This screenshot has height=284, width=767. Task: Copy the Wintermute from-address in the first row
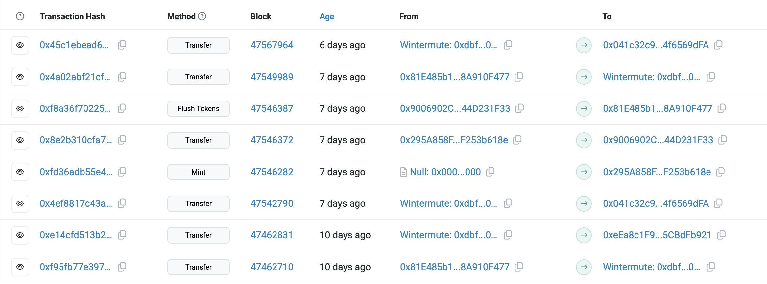click(508, 45)
